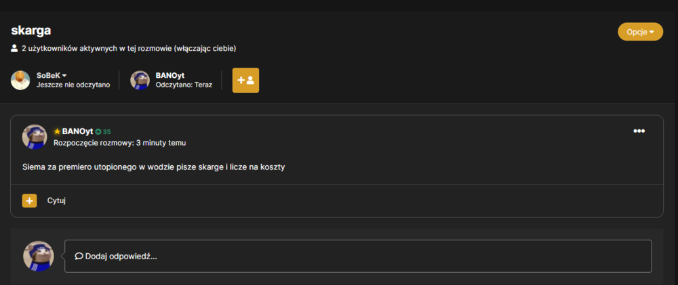Click the add participant icon button
Viewport: 678px width, 285px height.
point(245,81)
